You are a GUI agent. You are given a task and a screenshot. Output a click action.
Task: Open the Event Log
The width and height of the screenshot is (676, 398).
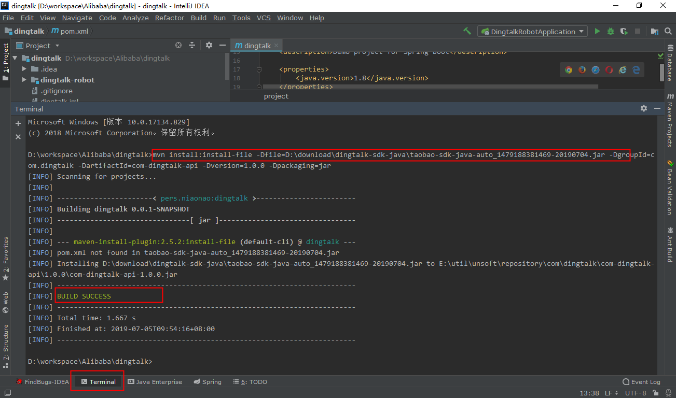[641, 382]
